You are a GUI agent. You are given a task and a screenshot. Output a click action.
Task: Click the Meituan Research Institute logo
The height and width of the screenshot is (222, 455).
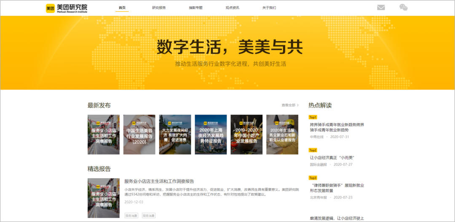pos(67,8)
